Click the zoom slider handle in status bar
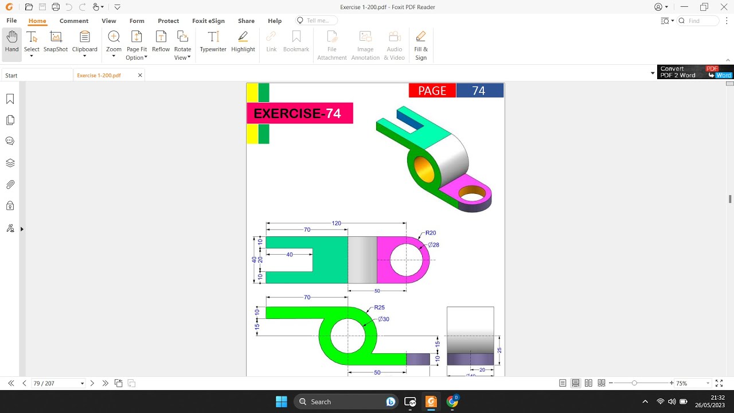 tap(634, 383)
